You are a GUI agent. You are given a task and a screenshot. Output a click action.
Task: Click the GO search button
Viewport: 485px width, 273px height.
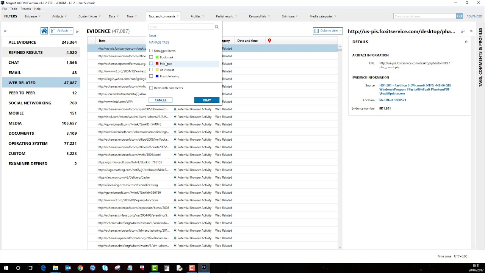coord(460,16)
